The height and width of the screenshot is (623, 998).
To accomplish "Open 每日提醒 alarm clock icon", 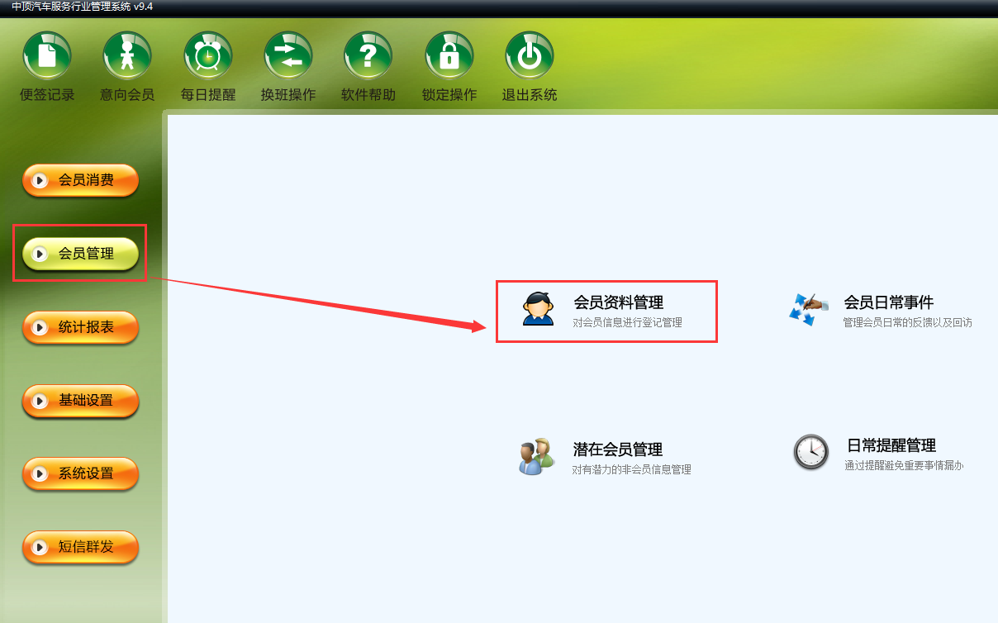I will [x=208, y=55].
